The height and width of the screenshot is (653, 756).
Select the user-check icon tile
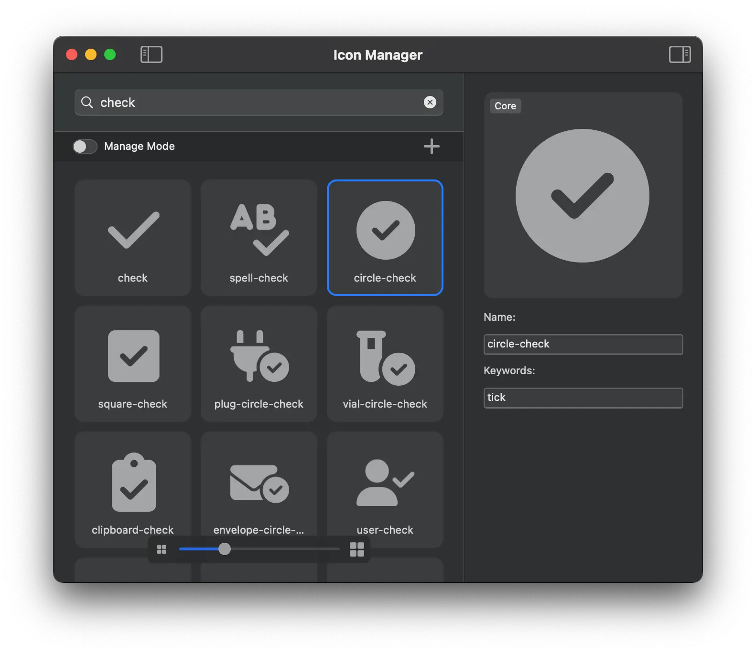click(385, 490)
